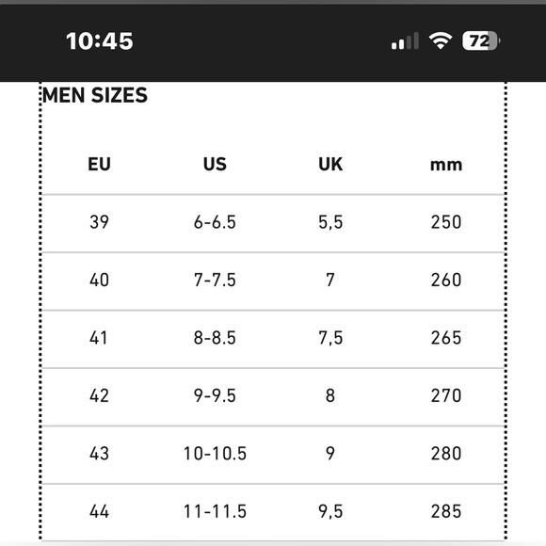
Task: Tap the 10:45 clock in status bar
Action: pos(100,41)
